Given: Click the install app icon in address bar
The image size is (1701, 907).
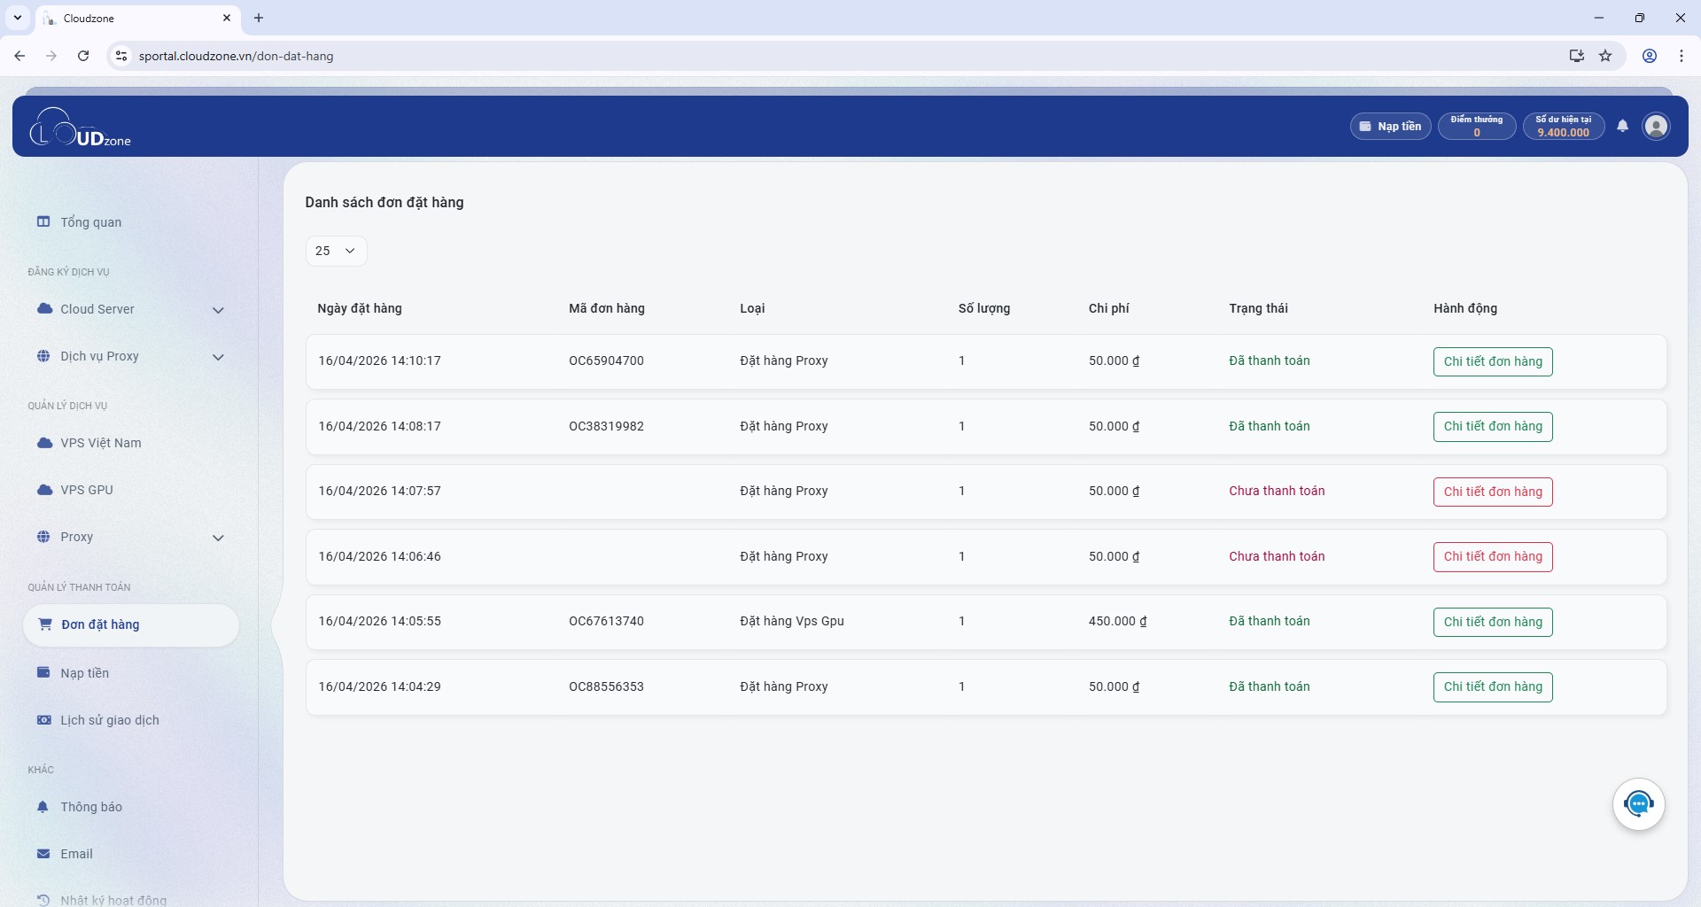Looking at the screenshot, I should 1576,56.
